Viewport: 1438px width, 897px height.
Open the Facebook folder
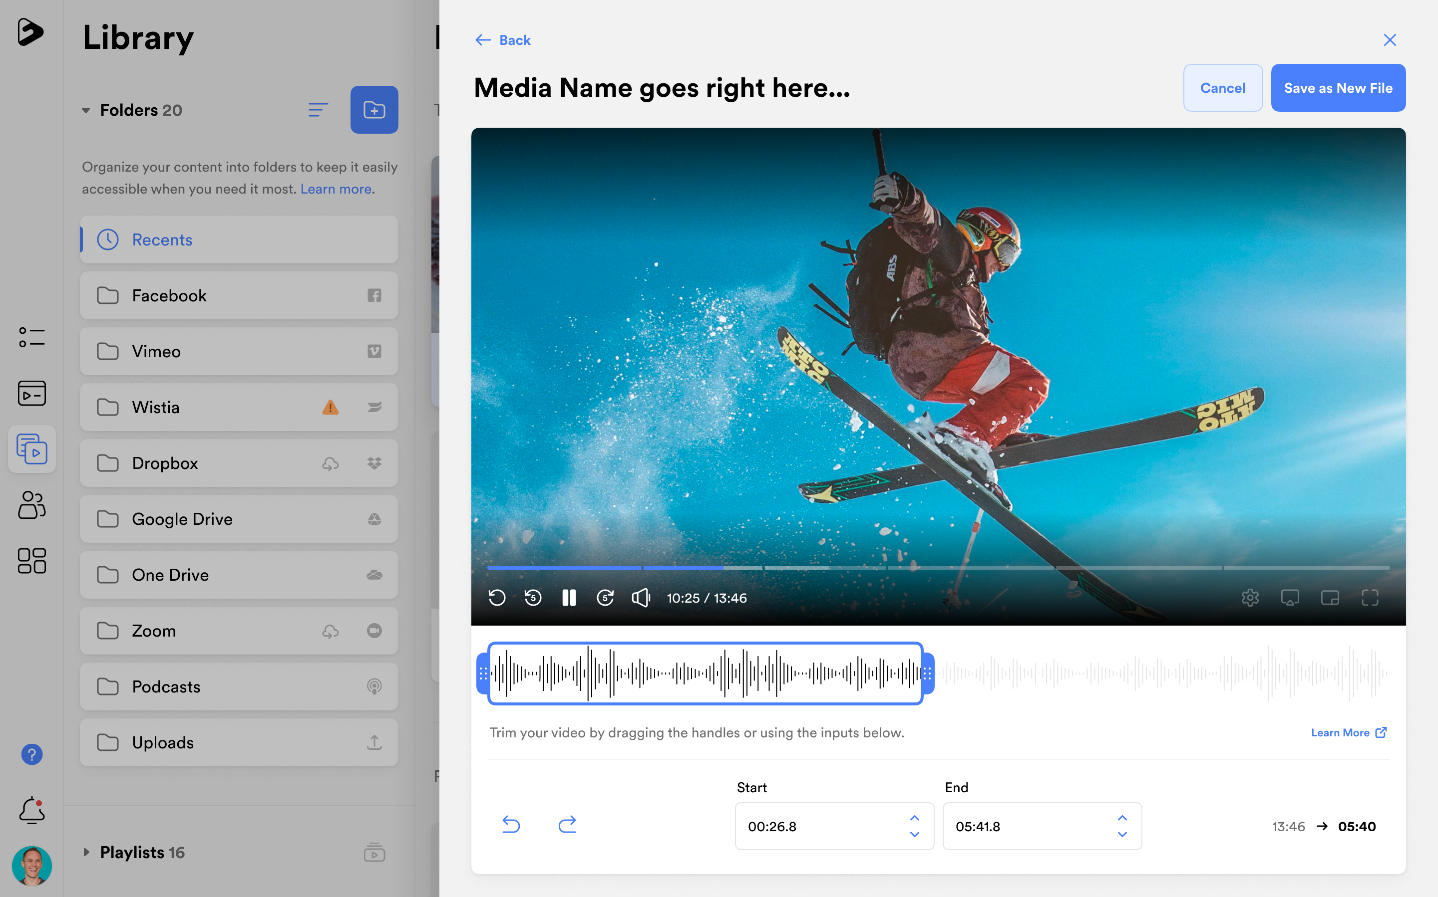coord(239,295)
